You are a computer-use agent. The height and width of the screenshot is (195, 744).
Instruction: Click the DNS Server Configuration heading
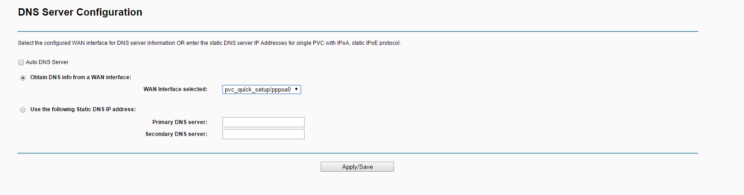80,12
